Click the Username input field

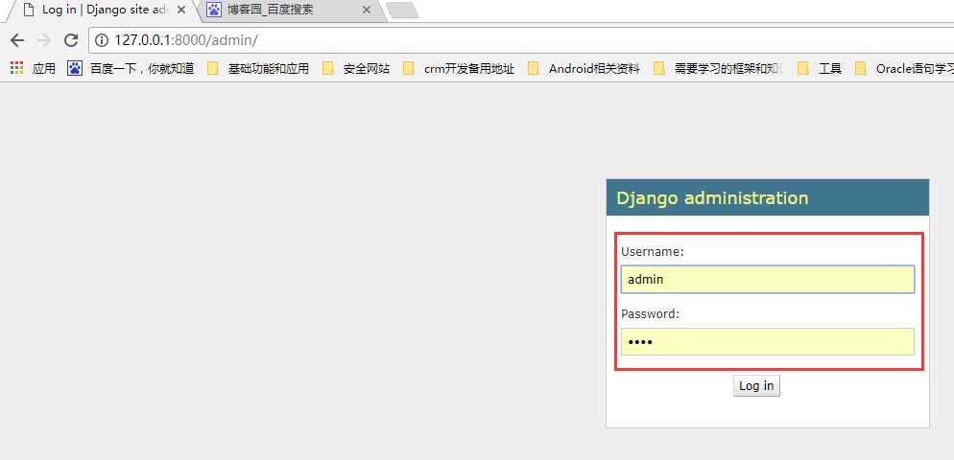coord(767,280)
